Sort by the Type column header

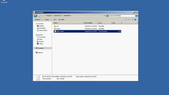[x=105, y=23]
